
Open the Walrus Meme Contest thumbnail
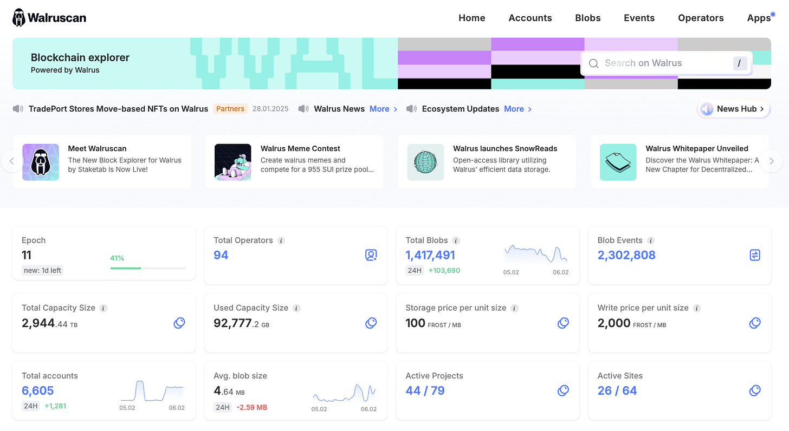[233, 162]
